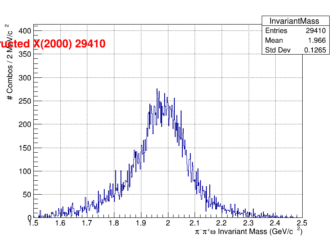Click the Std Dev label in stats box

click(278, 50)
